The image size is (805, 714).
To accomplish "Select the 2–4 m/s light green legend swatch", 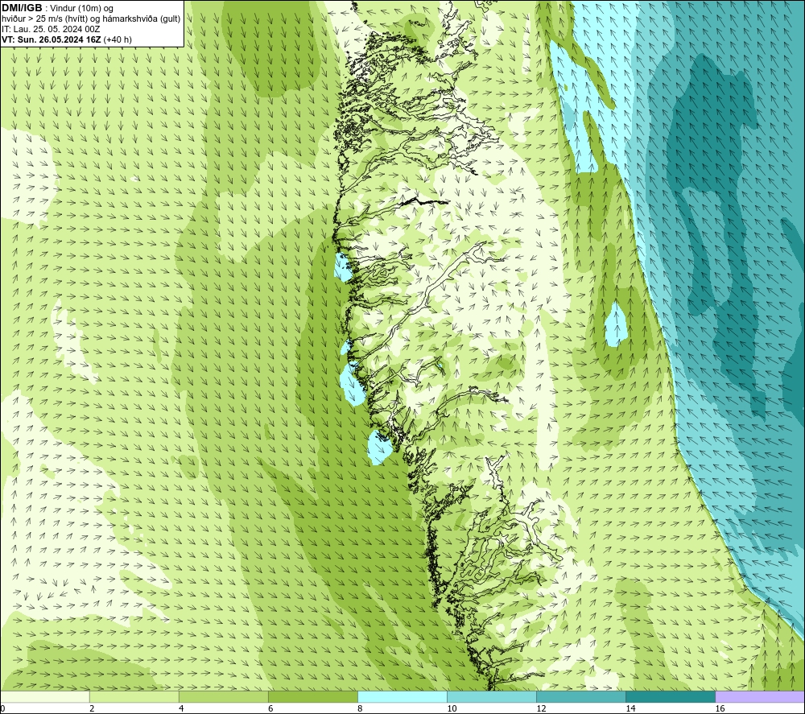I will [134, 696].
